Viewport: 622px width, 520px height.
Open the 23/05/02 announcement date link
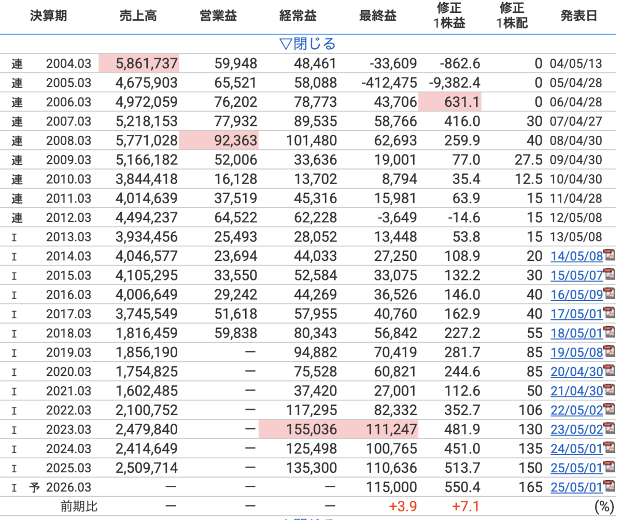pyautogui.click(x=576, y=430)
